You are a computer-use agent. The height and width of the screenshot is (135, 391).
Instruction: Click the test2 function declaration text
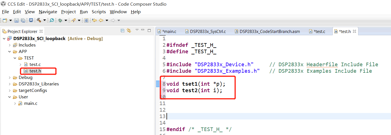coord(195,90)
